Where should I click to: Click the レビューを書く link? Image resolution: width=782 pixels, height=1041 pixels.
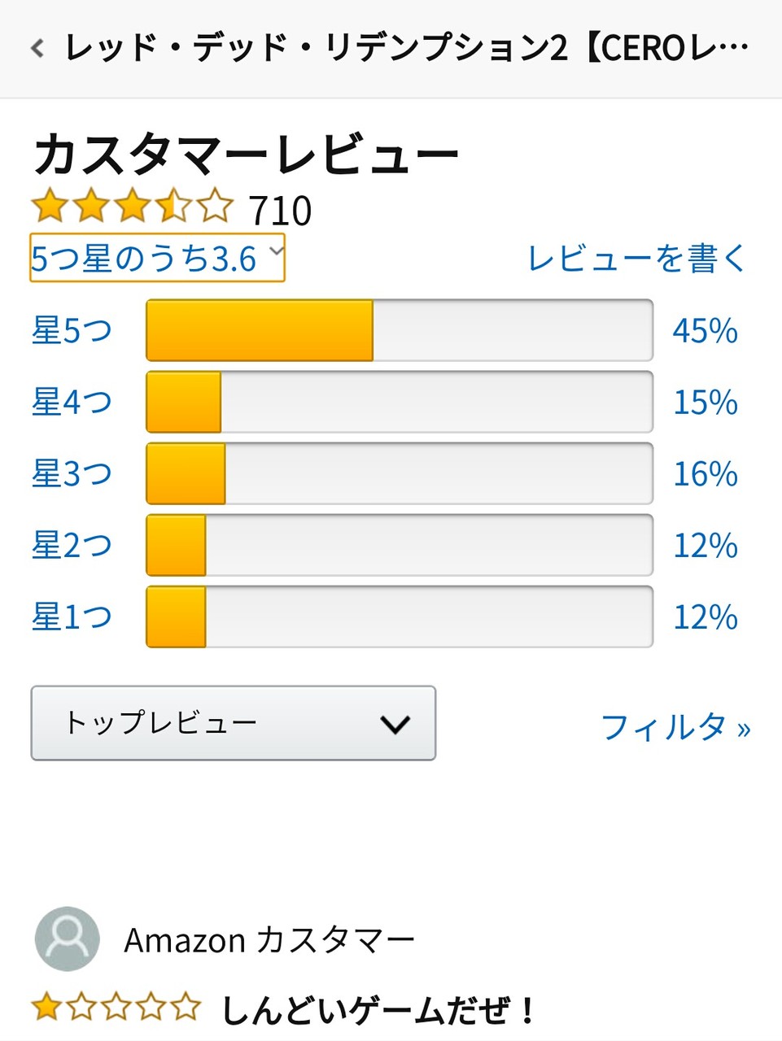tap(636, 259)
